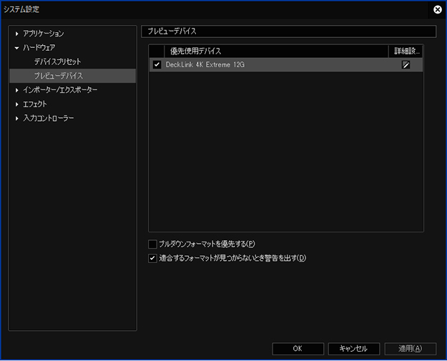447x361 pixels.
Task: Close the システム設定 dialog
Action: point(437,9)
